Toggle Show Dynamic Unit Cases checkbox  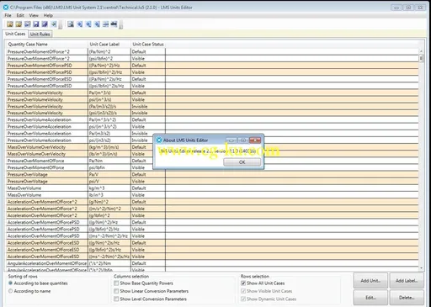click(x=243, y=299)
